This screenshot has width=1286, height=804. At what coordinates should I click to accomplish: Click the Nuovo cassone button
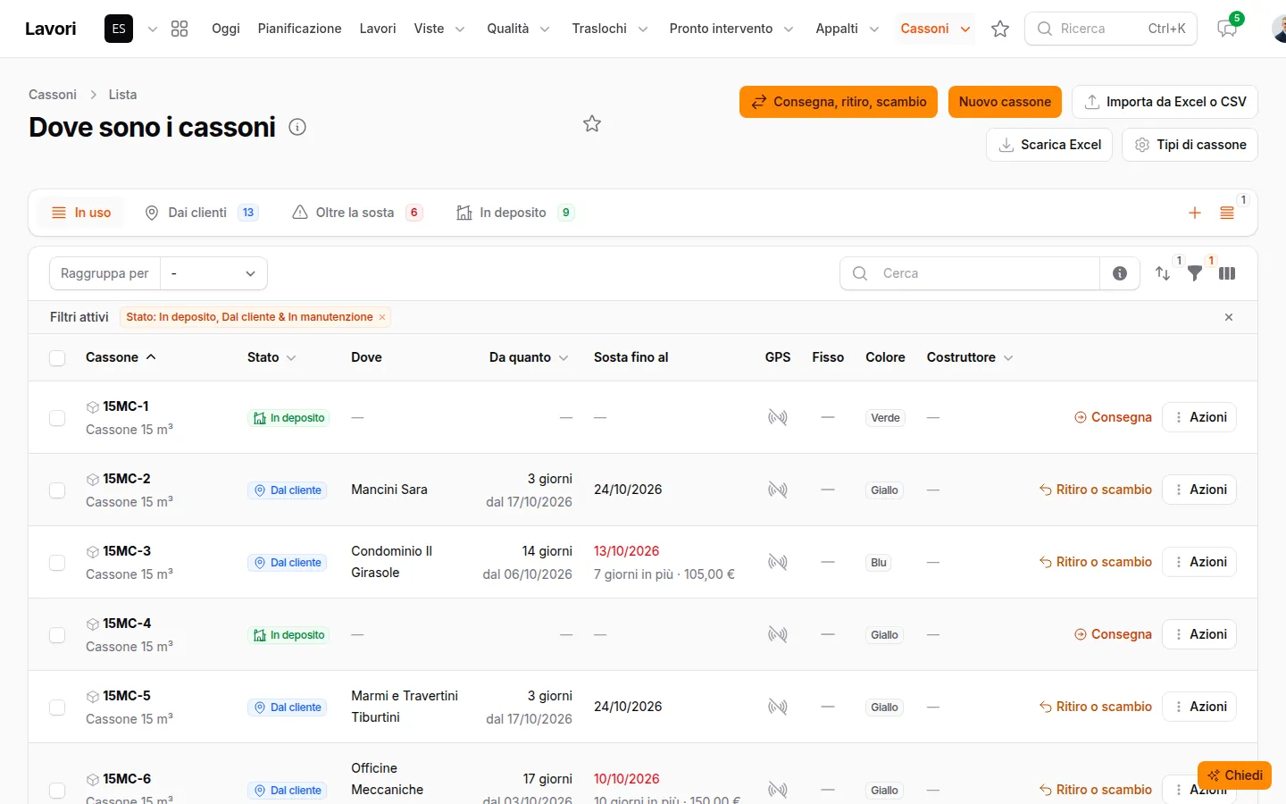[x=1005, y=102]
